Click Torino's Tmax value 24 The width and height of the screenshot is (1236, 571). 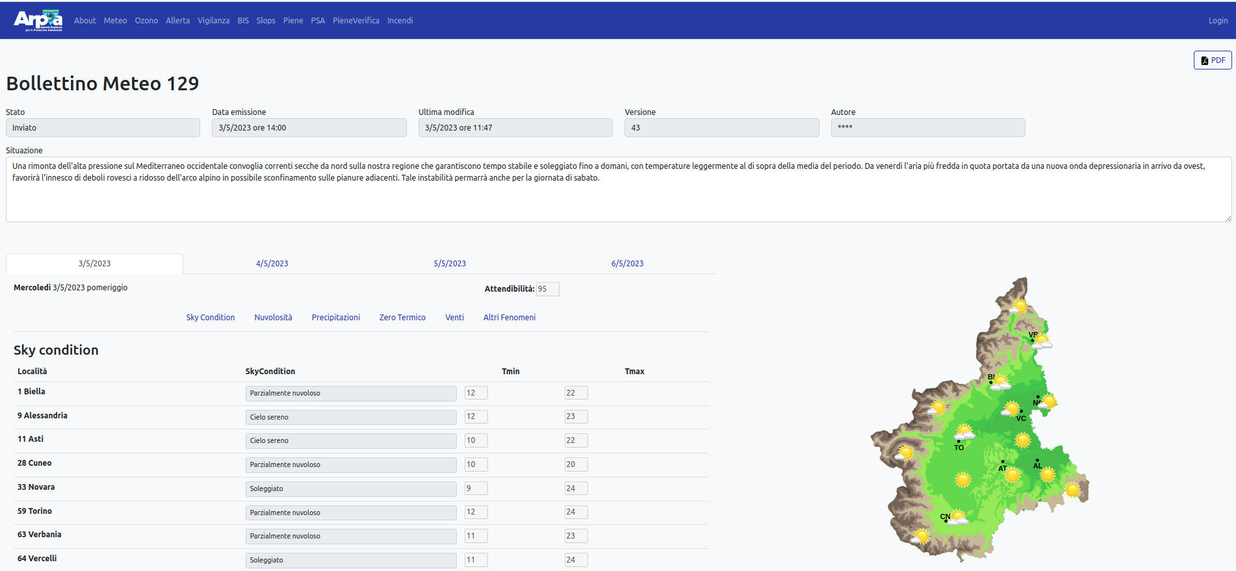point(576,512)
